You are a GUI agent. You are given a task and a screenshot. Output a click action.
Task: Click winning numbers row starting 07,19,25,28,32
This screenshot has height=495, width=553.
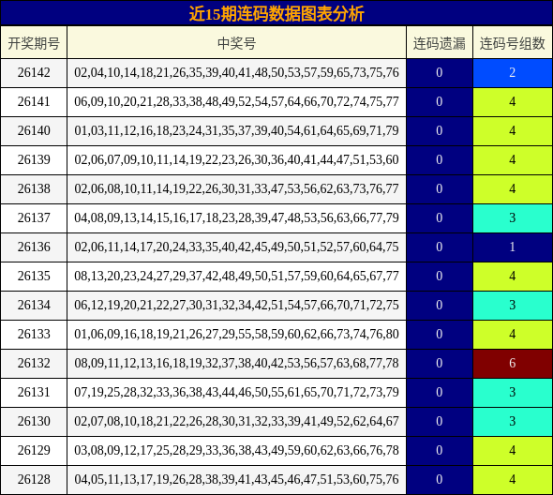coord(236,392)
